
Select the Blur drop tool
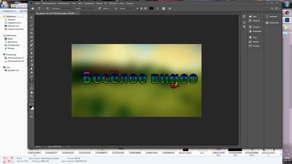tap(31, 69)
